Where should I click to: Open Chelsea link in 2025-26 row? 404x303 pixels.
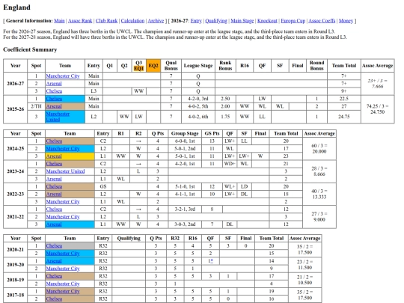54,99
